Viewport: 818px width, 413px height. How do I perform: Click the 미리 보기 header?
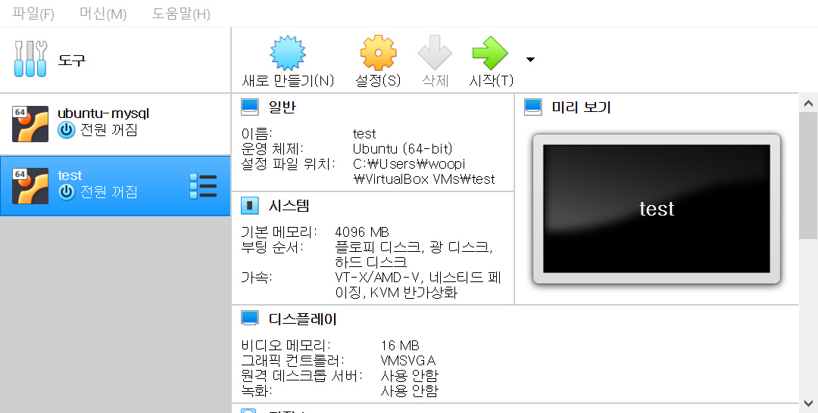tap(581, 107)
